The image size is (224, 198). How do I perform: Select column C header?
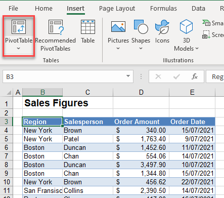87,92
